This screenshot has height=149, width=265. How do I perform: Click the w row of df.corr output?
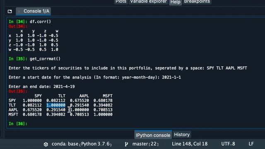coord(34,50)
